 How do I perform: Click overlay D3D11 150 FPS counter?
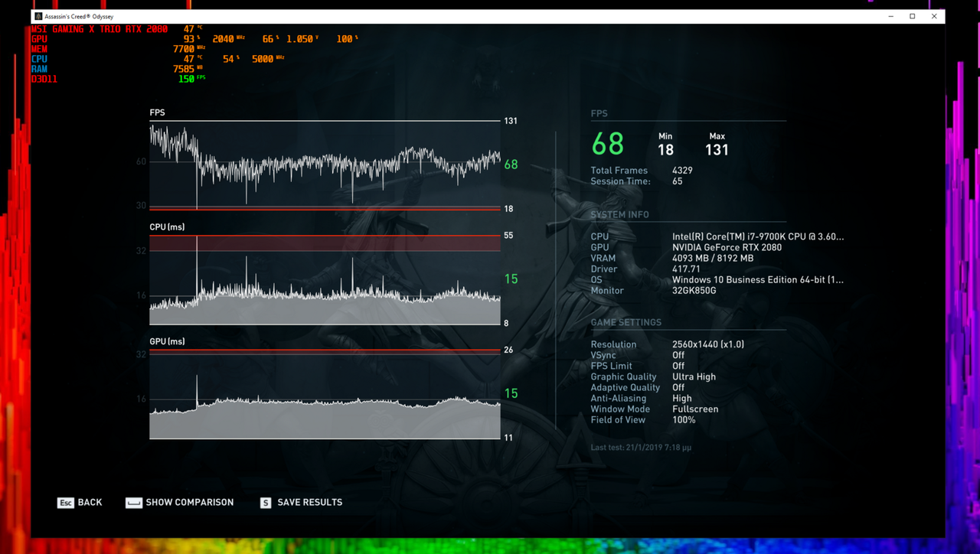coord(191,79)
